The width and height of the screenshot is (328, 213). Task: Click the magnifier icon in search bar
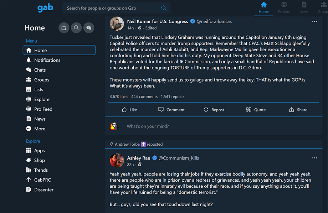point(164,8)
